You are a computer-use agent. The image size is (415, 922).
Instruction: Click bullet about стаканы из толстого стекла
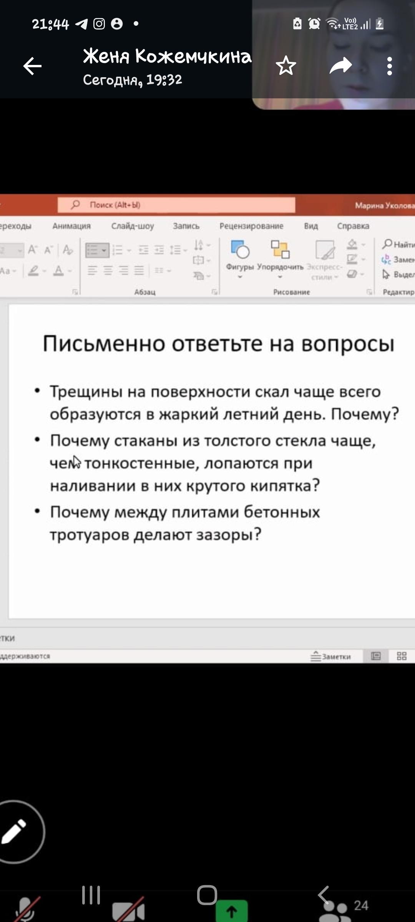click(212, 463)
